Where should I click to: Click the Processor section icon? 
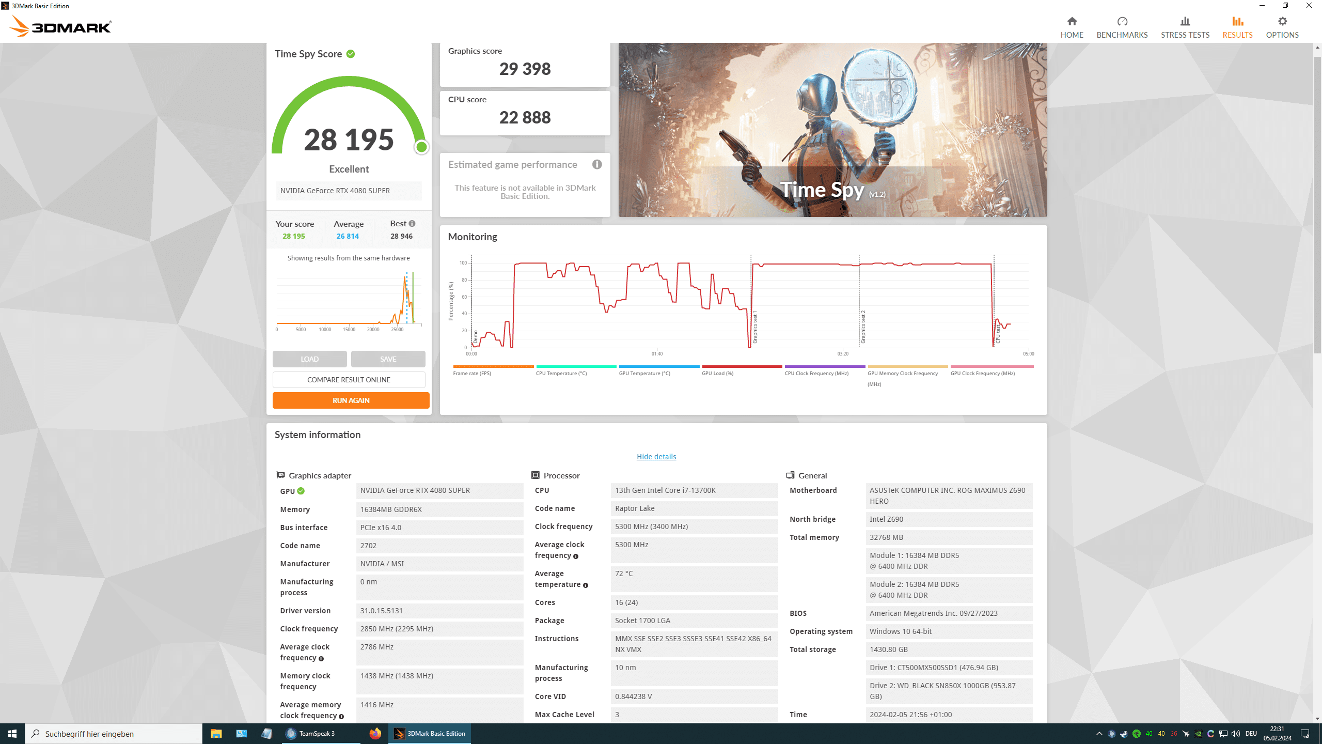(536, 475)
